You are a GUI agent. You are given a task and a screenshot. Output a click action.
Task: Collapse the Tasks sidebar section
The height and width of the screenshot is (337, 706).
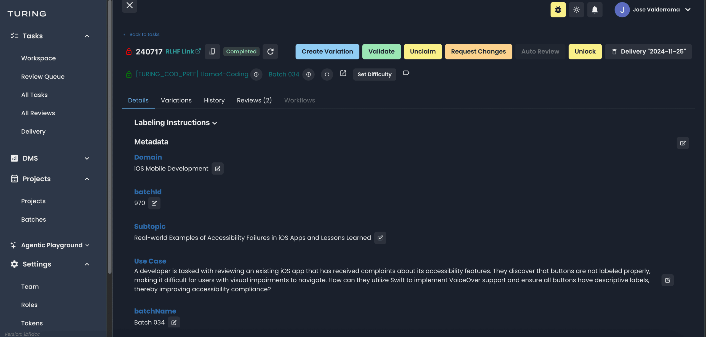[x=87, y=36]
